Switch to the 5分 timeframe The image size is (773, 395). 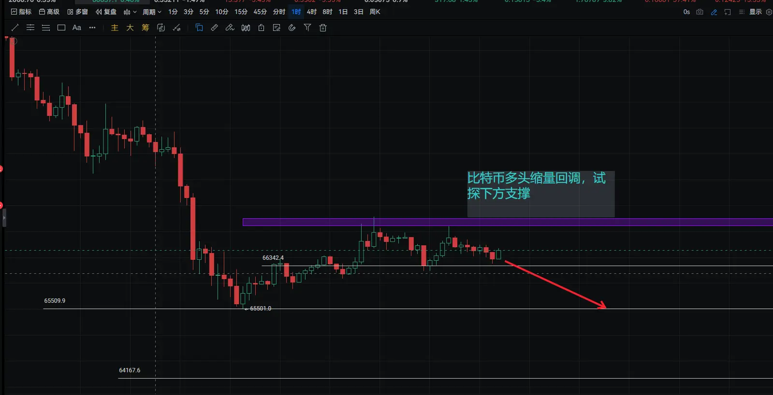pos(204,12)
